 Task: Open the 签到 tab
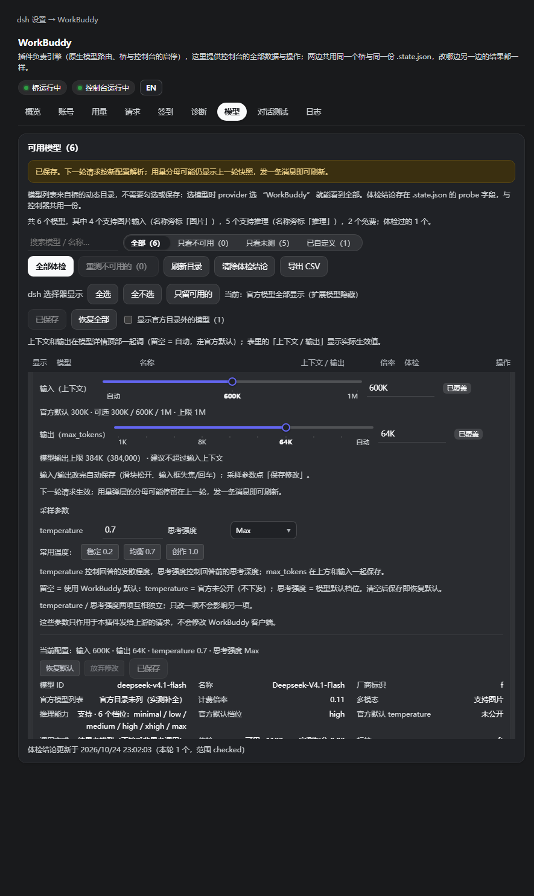pos(166,112)
